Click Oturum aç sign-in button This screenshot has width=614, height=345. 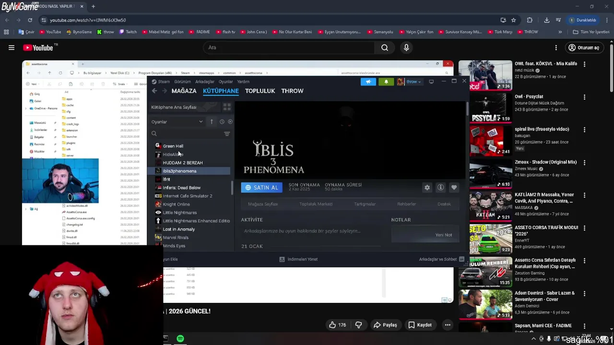tap(584, 47)
